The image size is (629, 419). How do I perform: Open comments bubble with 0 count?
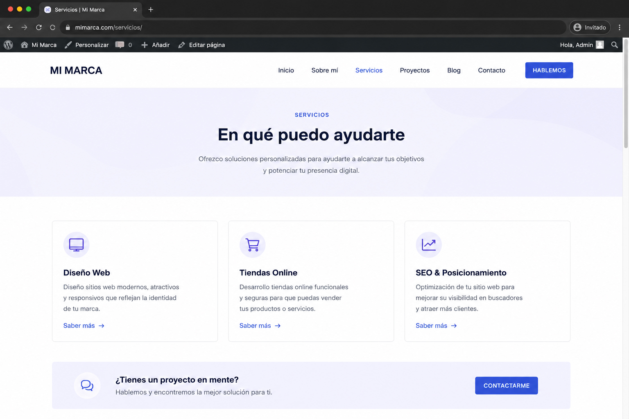pos(124,45)
